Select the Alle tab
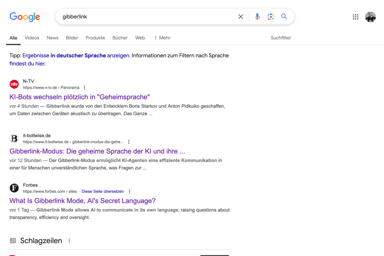Image resolution: width=384 pixels, height=256 pixels. [x=13, y=38]
